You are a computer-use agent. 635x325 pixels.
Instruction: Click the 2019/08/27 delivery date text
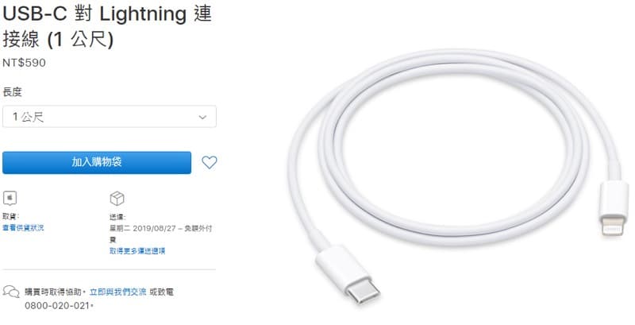pyautogui.click(x=154, y=229)
